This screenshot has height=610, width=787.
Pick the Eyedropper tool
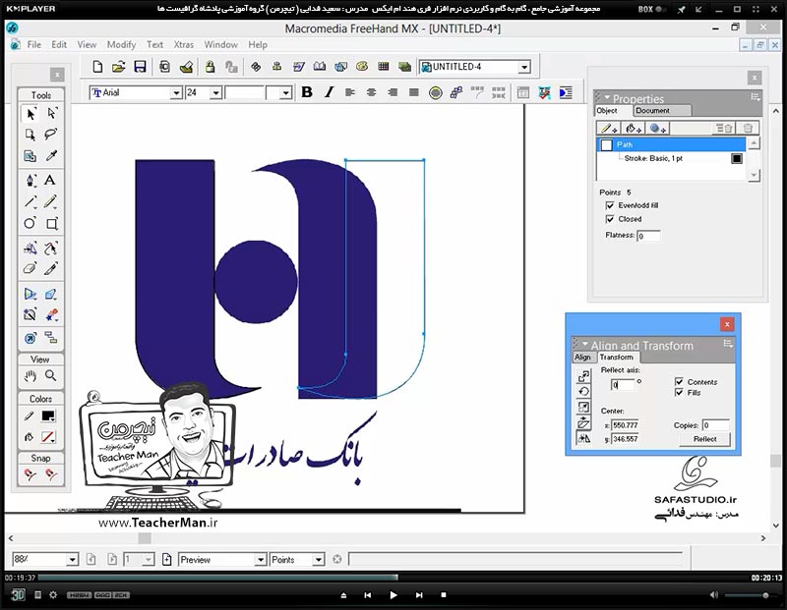click(51, 156)
